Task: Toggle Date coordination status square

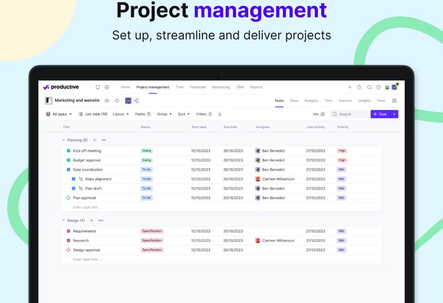Action: click(69, 170)
